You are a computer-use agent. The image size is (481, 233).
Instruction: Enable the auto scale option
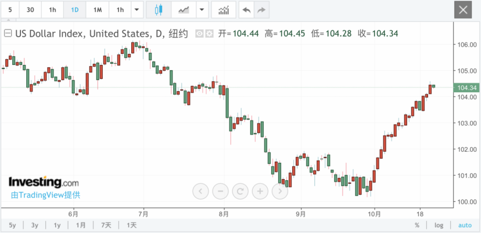click(465, 225)
